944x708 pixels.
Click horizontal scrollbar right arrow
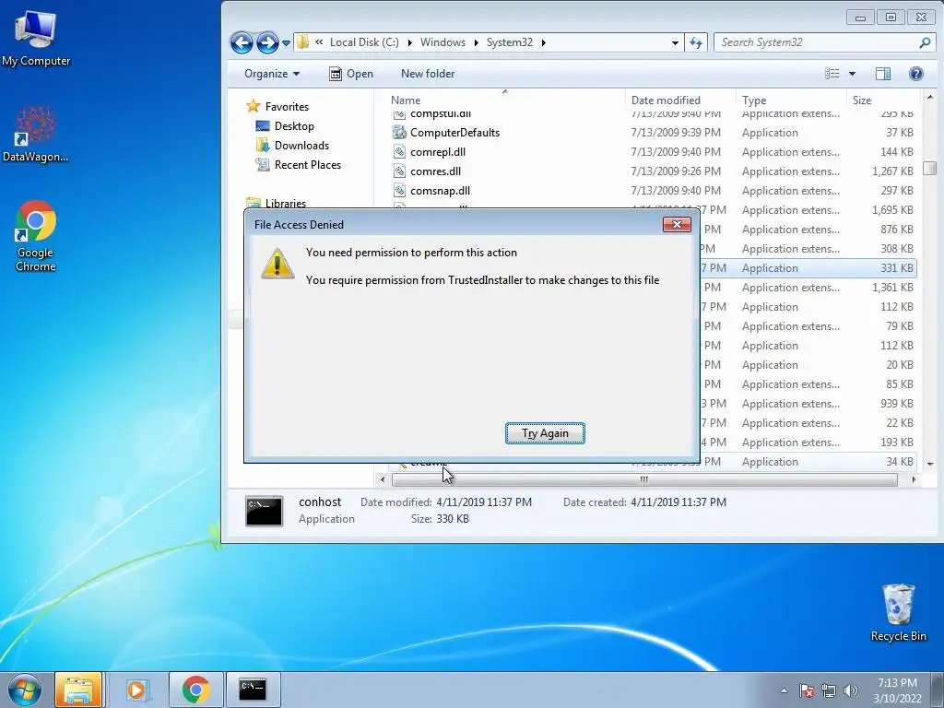click(x=914, y=479)
